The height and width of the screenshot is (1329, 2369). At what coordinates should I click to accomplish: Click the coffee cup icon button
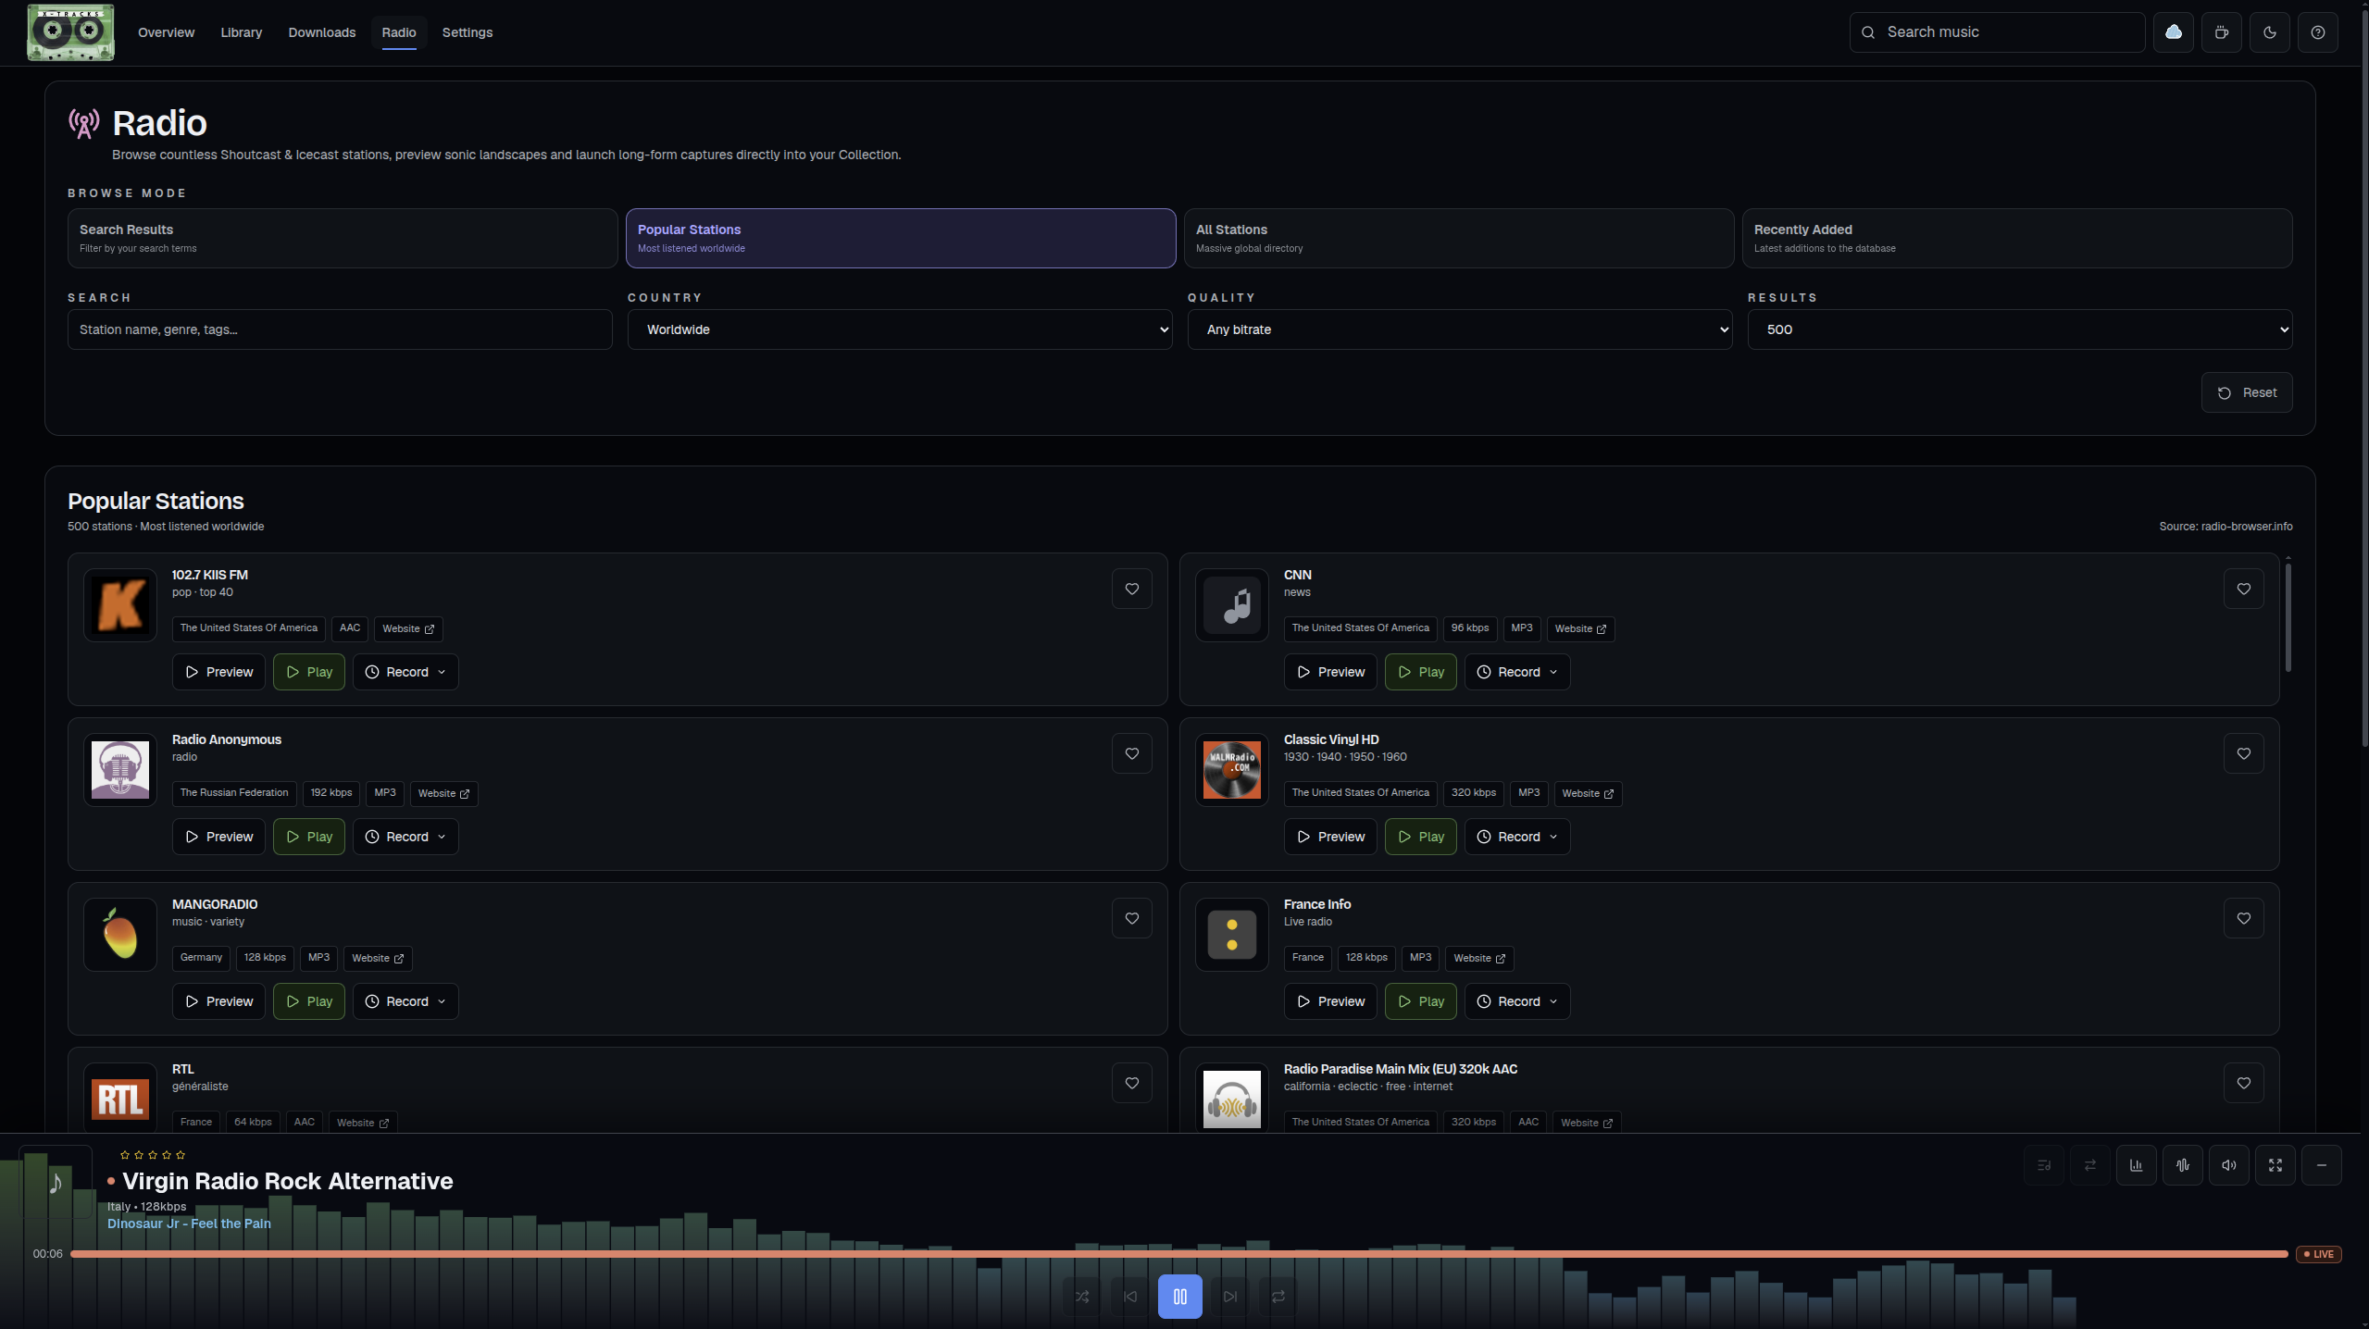coord(2222,32)
